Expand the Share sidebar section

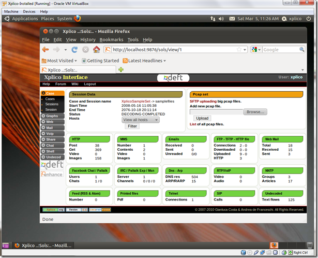pyautogui.click(x=53, y=139)
